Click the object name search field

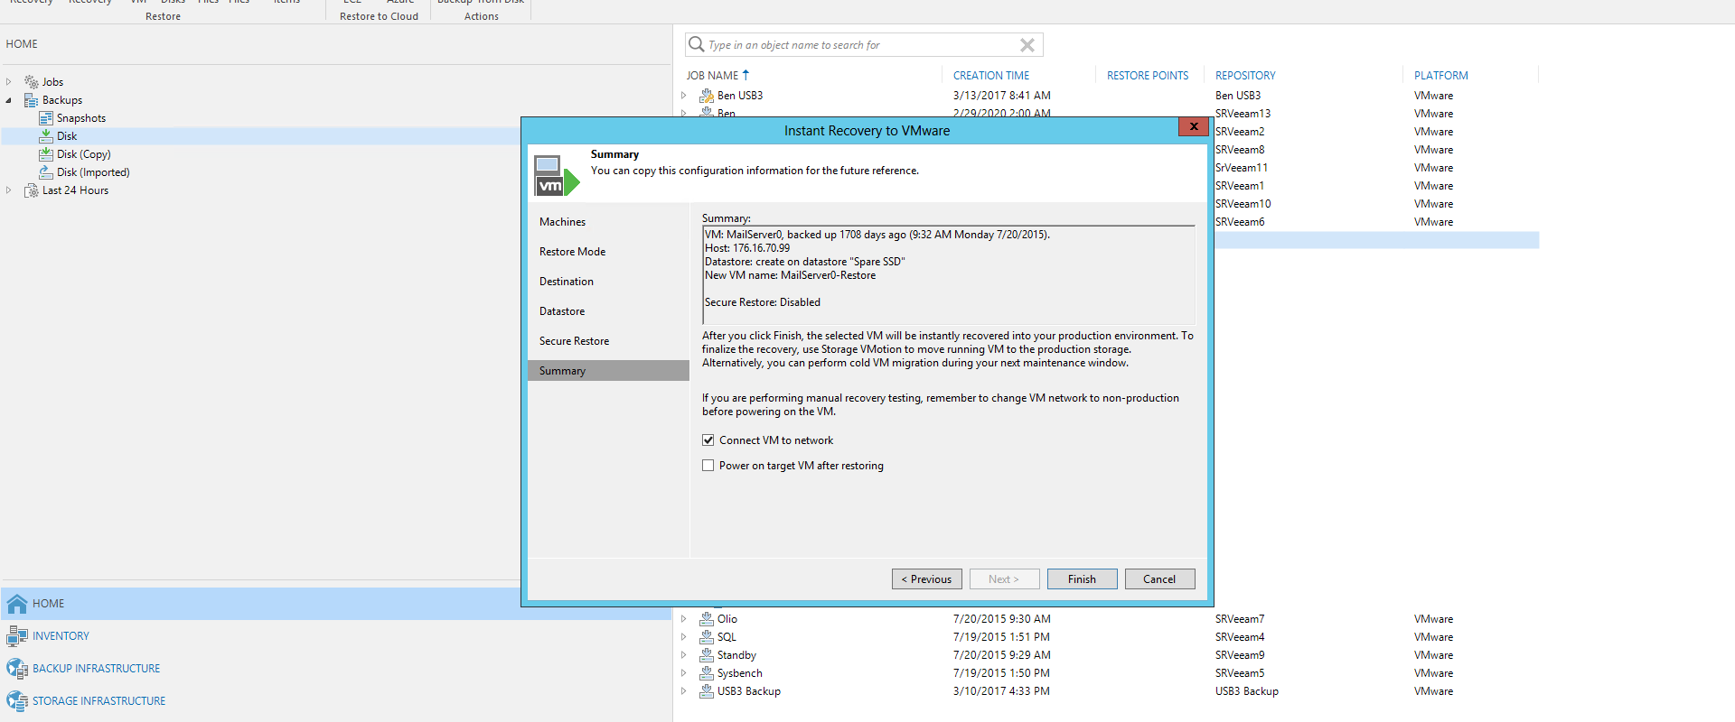point(863,45)
